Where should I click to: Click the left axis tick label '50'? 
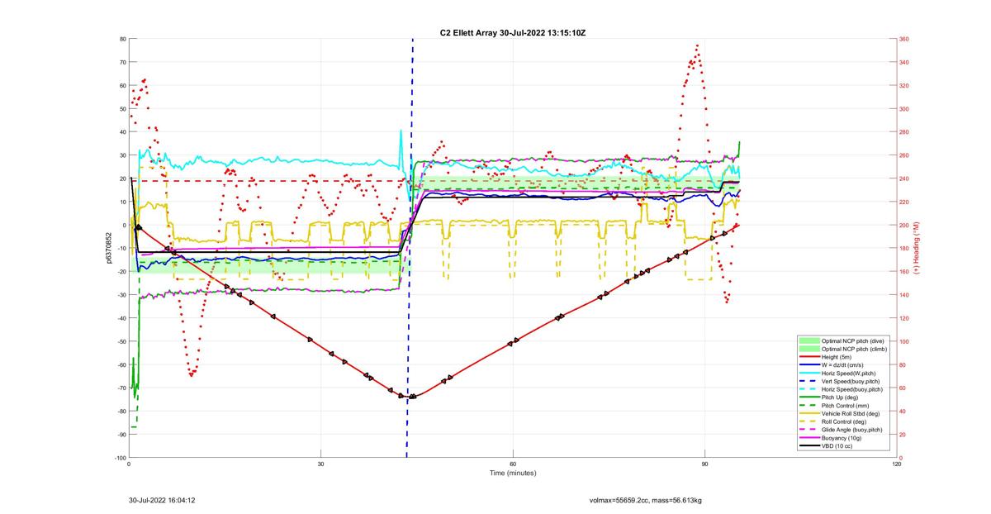(x=121, y=108)
